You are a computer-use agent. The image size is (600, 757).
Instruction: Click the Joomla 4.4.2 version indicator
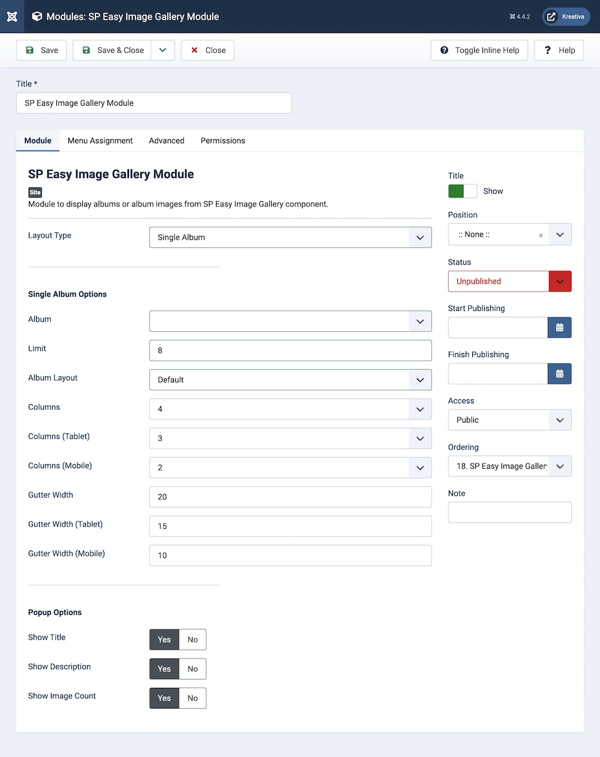pyautogui.click(x=520, y=17)
